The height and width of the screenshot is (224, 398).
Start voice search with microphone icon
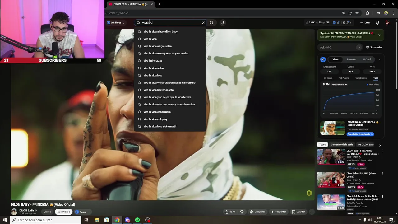click(223, 23)
